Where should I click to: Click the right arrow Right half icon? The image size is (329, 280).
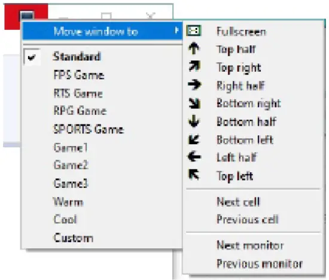pos(194,84)
